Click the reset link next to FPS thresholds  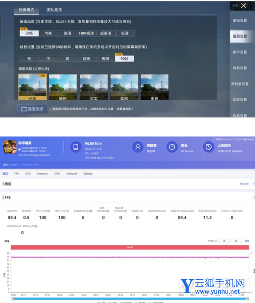(247, 241)
